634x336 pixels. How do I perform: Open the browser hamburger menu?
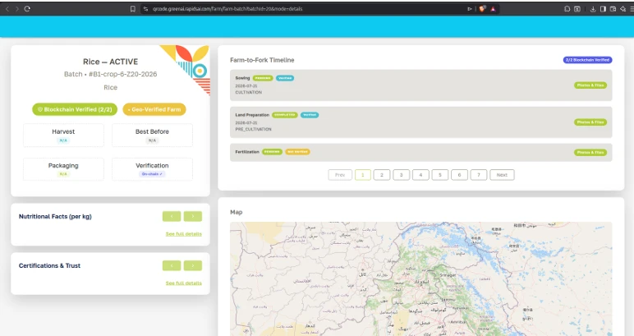coord(632,8)
